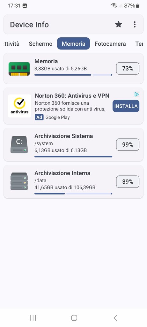This screenshot has height=327, width=147.
Task: Tap the star favorite icon
Action: [x=119, y=24]
